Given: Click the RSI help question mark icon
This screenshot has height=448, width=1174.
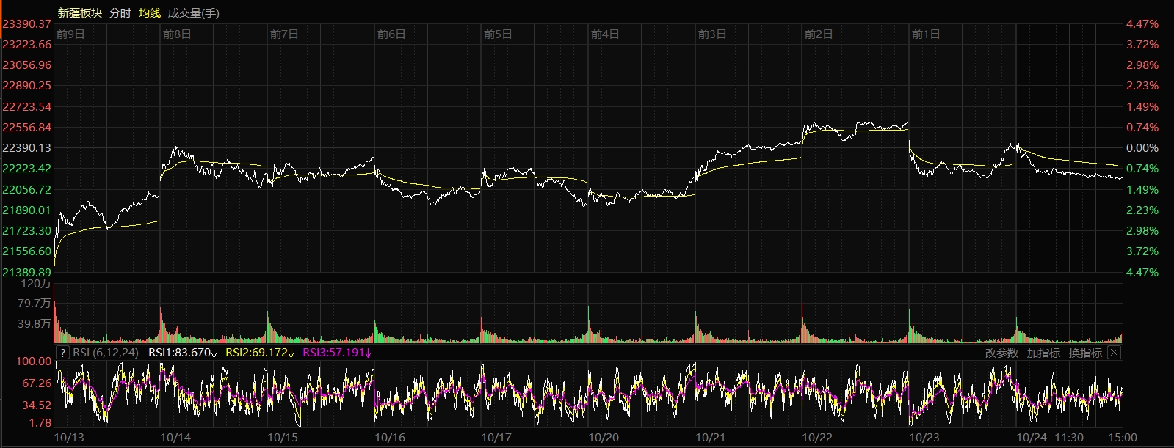Looking at the screenshot, I should click(62, 353).
